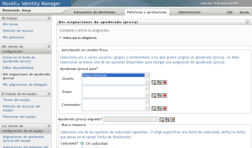252x148 pixels.
Task: Open history list icon for Usuario
Action: pos(159,82)
